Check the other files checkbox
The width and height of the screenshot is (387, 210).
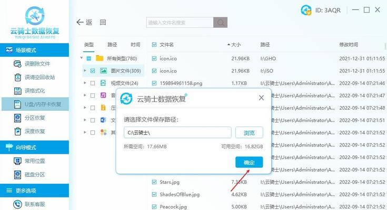(93, 132)
